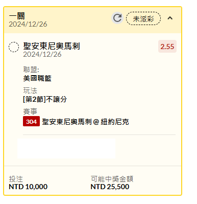Click the blank white box below the divider
This screenshot has height=204, width=197.
pyautogui.click(x=66, y=148)
